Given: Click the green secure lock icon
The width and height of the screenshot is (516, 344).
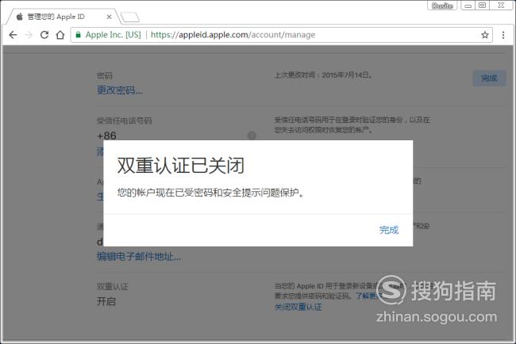Looking at the screenshot, I should (79, 35).
